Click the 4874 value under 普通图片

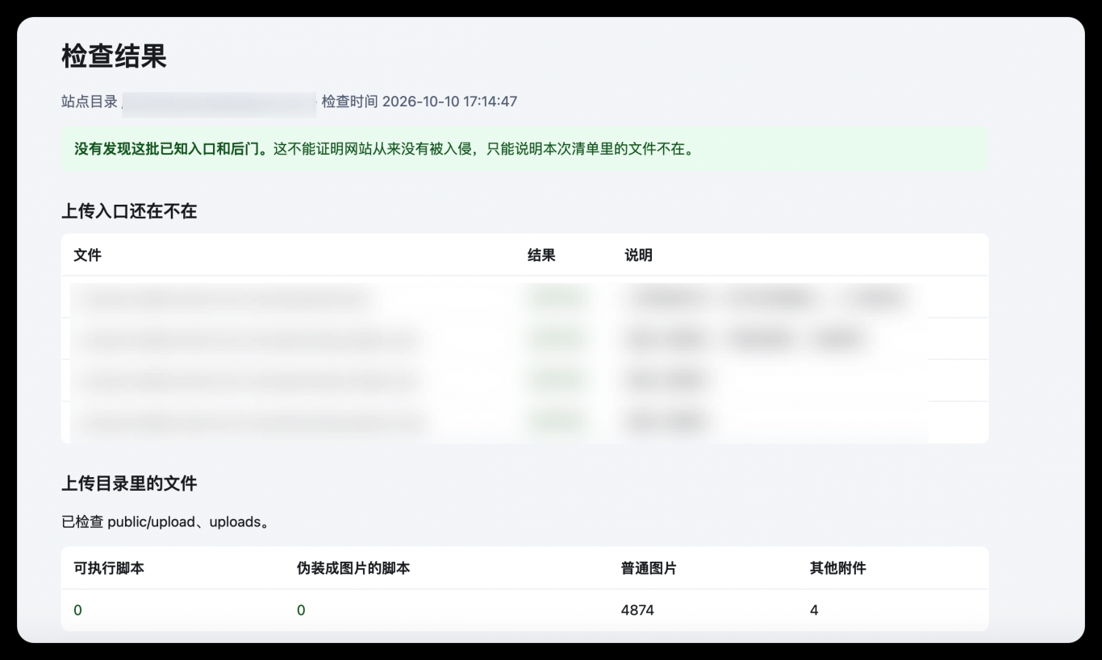coord(637,611)
